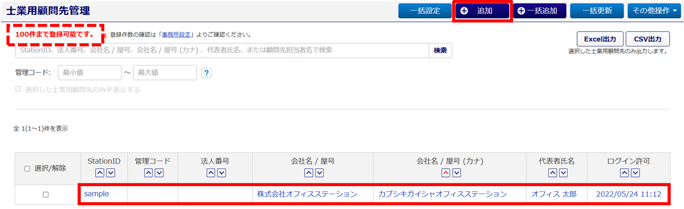Click the 一括追加 button
The height and width of the screenshot is (209, 684).
click(x=540, y=11)
